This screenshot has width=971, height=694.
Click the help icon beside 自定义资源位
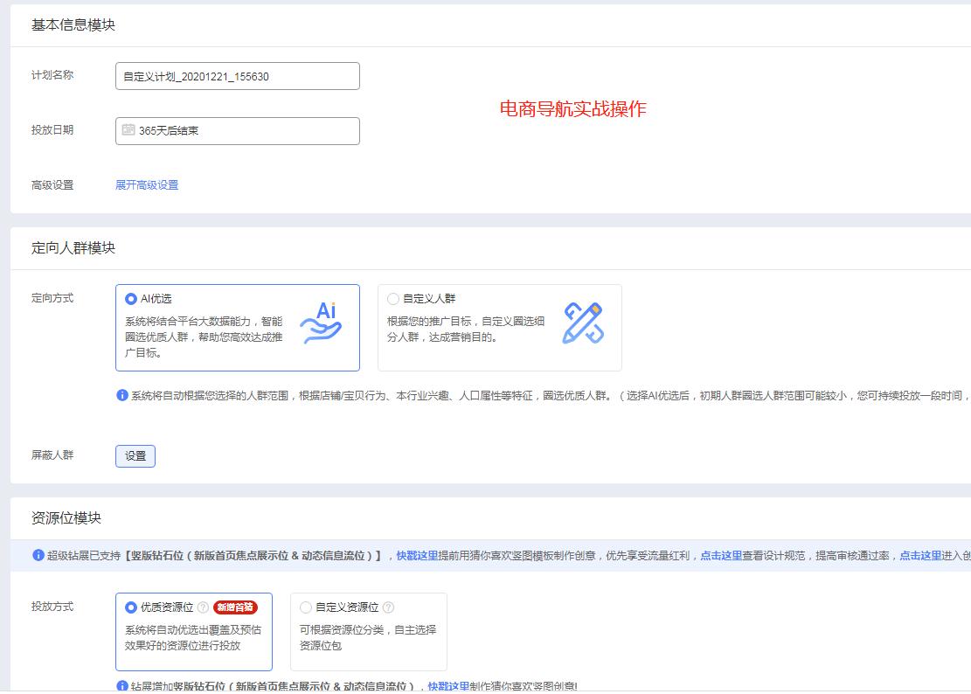coord(388,607)
